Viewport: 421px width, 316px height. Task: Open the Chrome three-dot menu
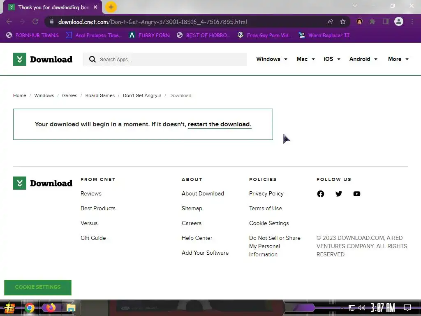pos(412,21)
